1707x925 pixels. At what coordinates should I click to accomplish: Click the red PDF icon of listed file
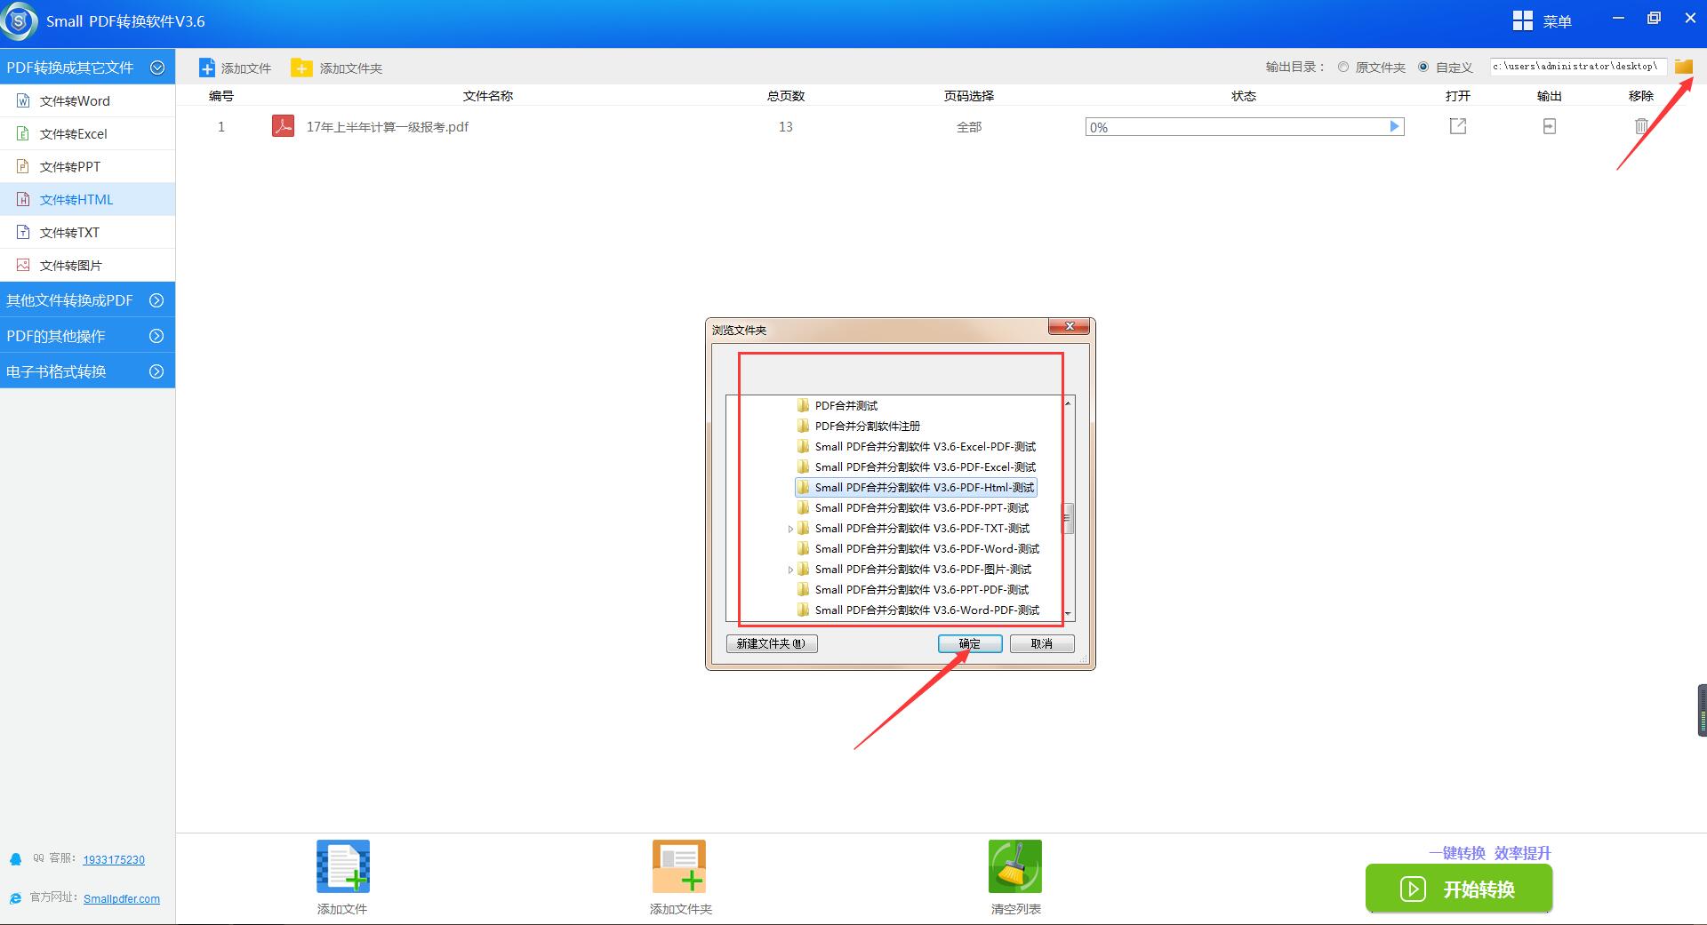[x=283, y=126]
